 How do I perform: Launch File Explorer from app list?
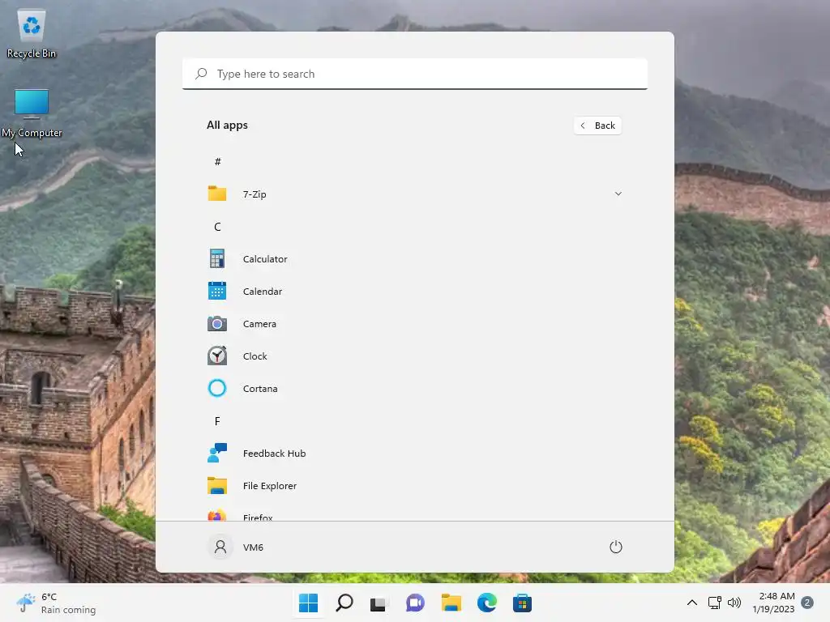point(414,486)
